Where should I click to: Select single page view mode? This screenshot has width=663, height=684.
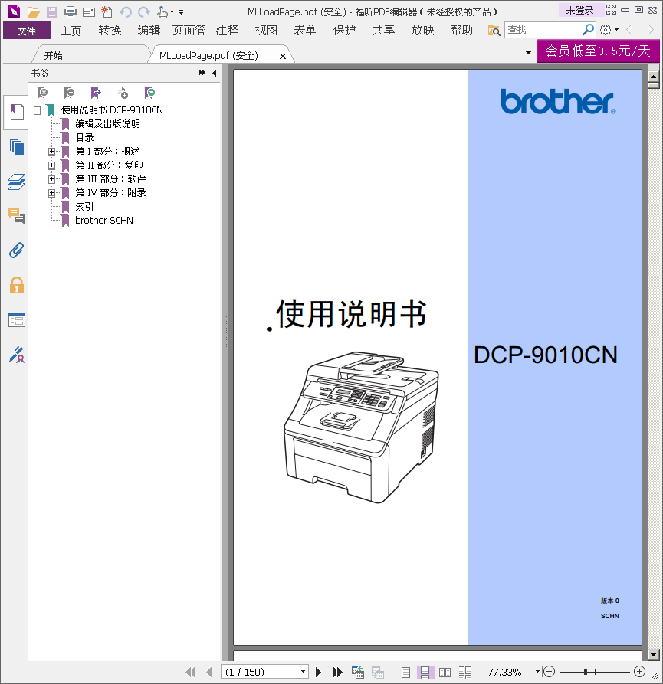point(405,673)
